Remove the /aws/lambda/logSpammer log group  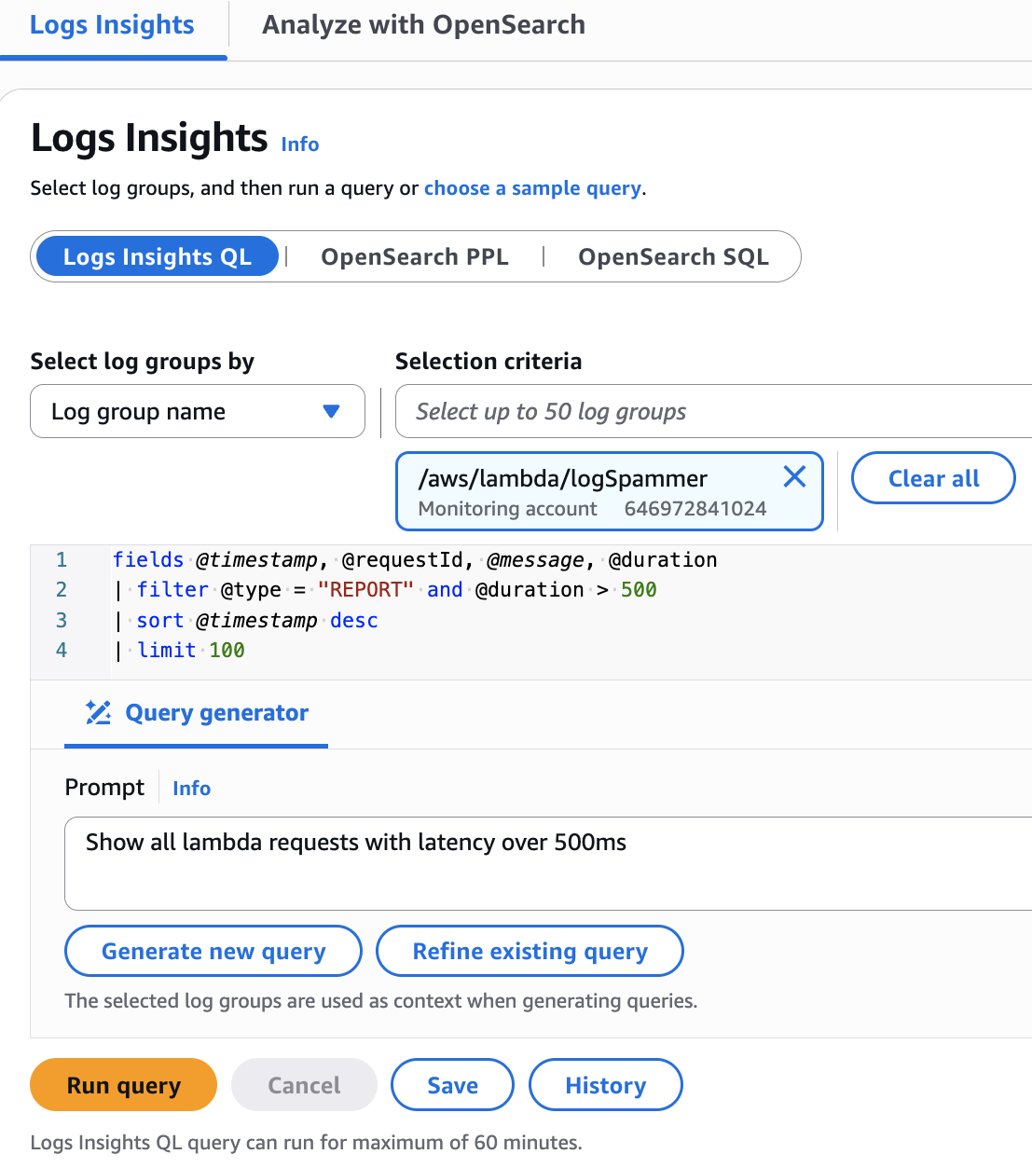pos(794,476)
